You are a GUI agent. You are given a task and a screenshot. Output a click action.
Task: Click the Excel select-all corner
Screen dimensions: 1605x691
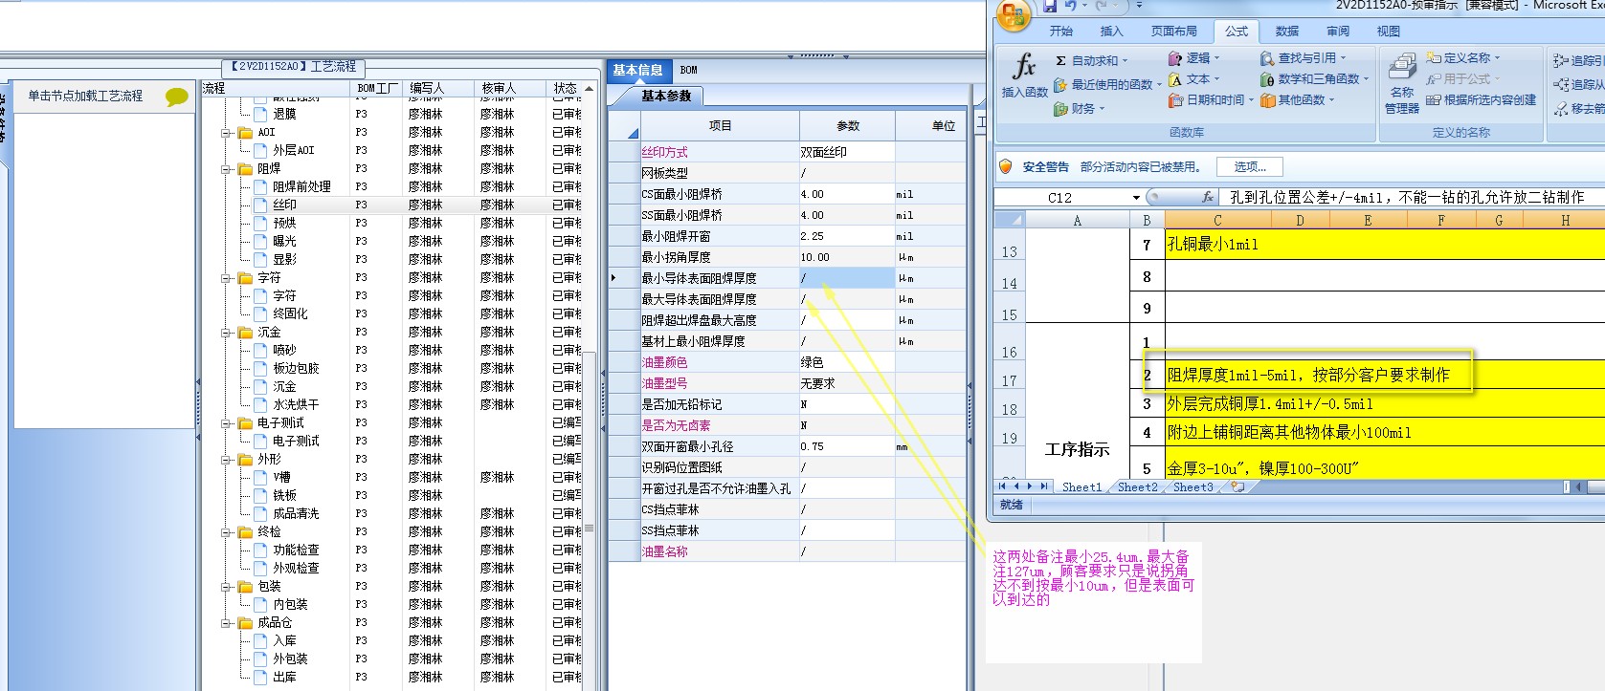tap(1010, 220)
